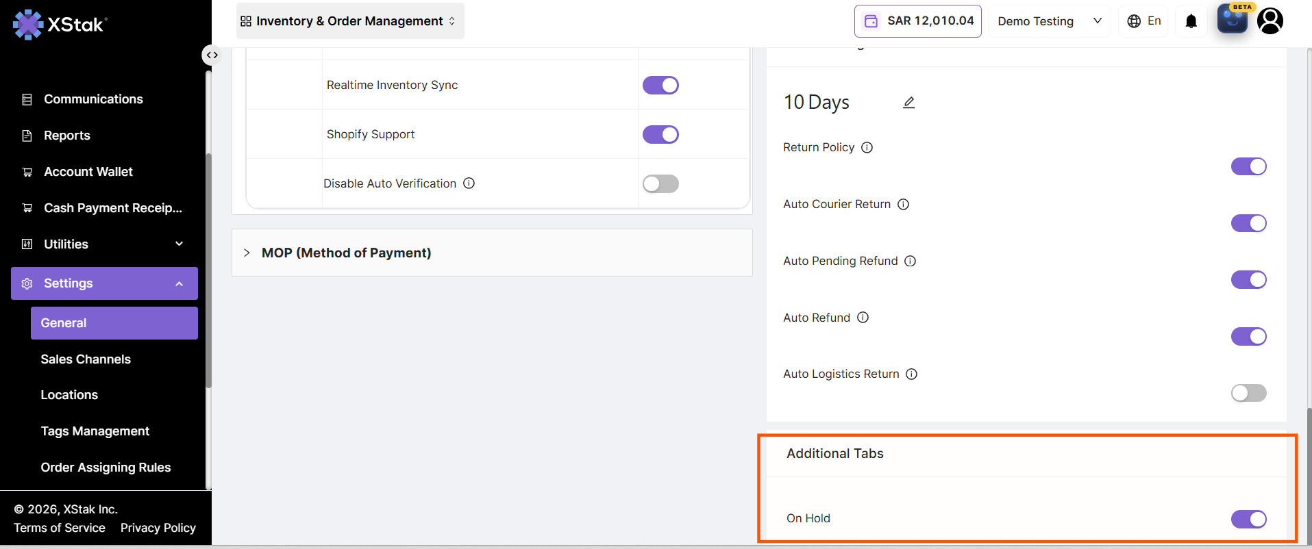This screenshot has width=1312, height=549.
Task: Click the Settings gear icon
Action: [x=27, y=283]
